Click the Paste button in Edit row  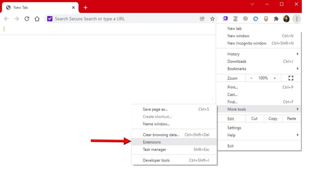[291, 118]
